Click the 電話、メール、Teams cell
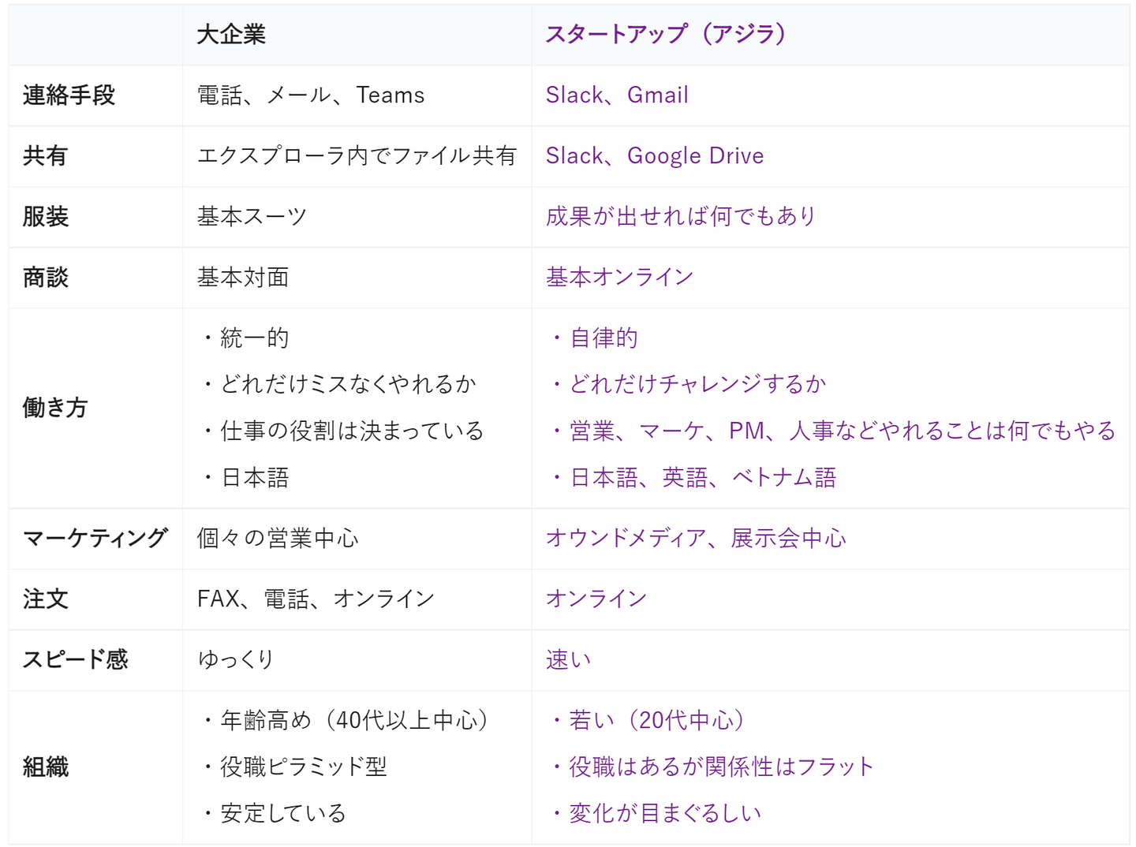 311,95
